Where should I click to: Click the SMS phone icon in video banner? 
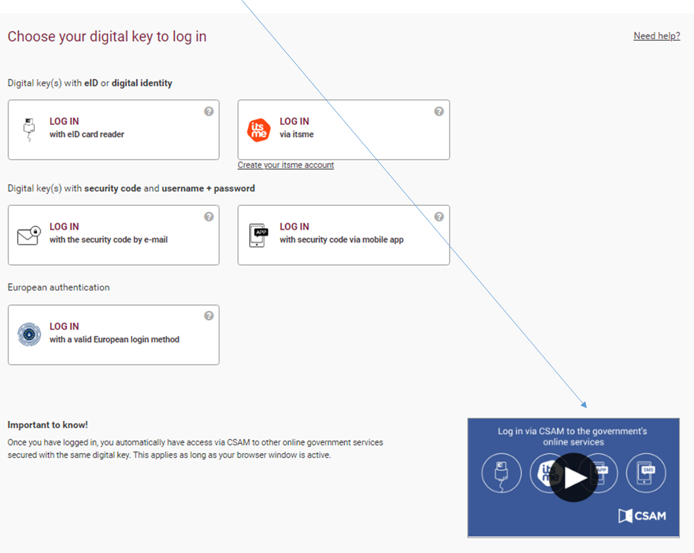pos(646,473)
